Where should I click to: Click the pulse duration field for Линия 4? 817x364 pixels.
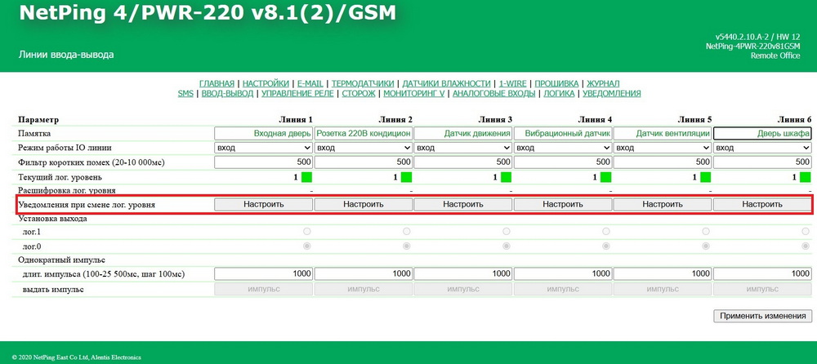coord(562,275)
